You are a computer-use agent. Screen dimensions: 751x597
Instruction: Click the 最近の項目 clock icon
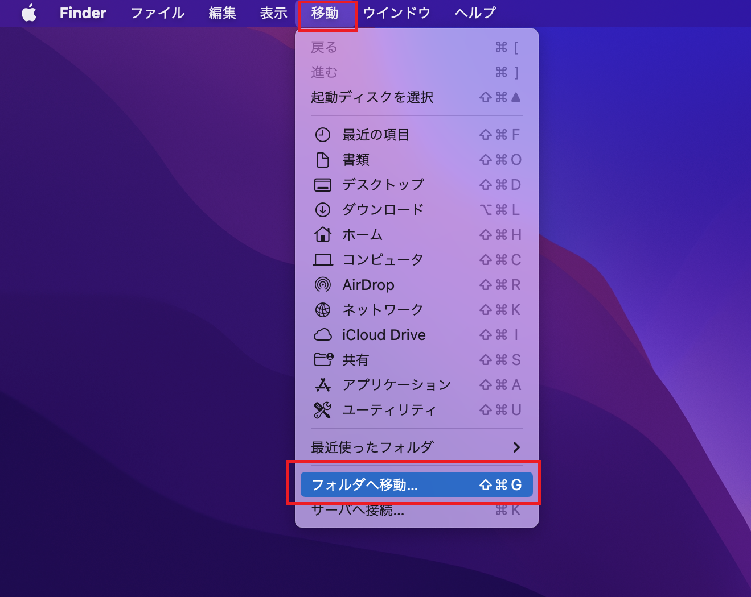point(323,135)
